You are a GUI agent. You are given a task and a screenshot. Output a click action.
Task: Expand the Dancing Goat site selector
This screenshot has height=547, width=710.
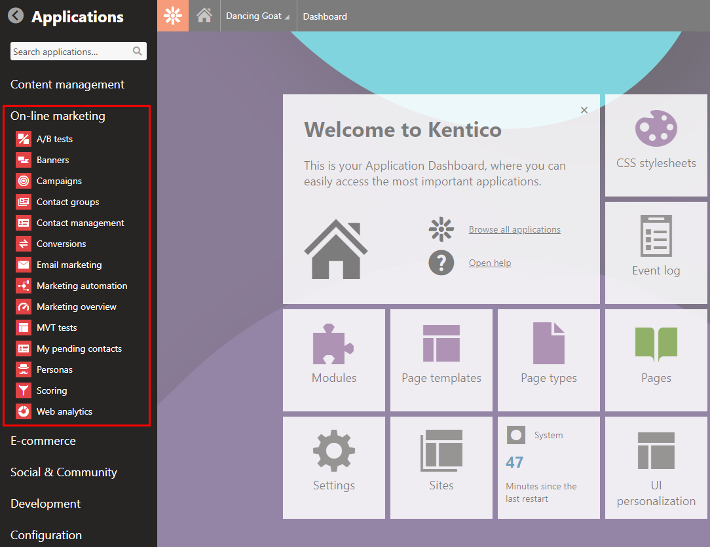coord(258,16)
